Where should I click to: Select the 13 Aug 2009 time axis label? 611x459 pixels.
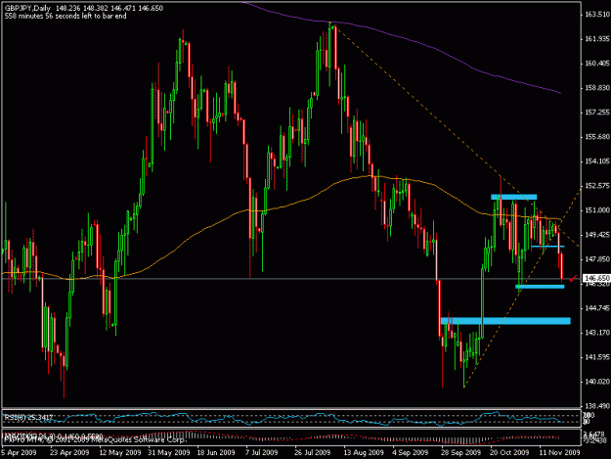click(364, 453)
